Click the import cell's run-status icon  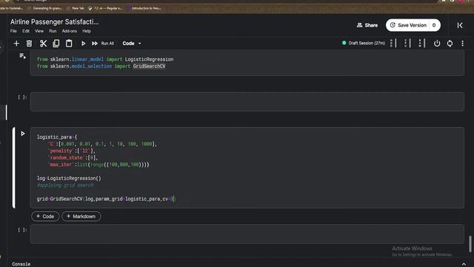coord(23,56)
